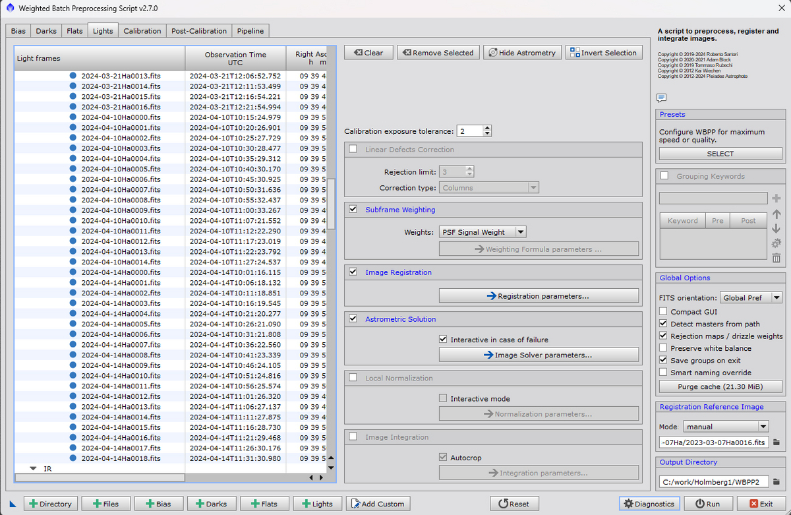The width and height of the screenshot is (791, 515).
Task: Click the move keyword up arrow
Action: (776, 214)
